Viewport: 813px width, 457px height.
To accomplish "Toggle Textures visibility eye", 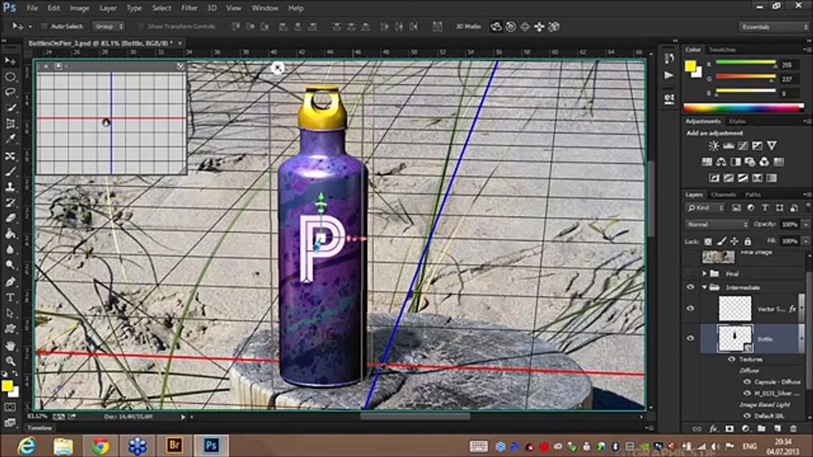I will pyautogui.click(x=732, y=359).
